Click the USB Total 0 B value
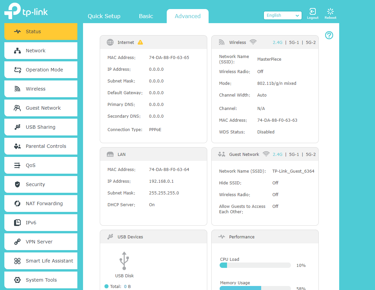Viewport: 375px width, 290px height. 127,286
